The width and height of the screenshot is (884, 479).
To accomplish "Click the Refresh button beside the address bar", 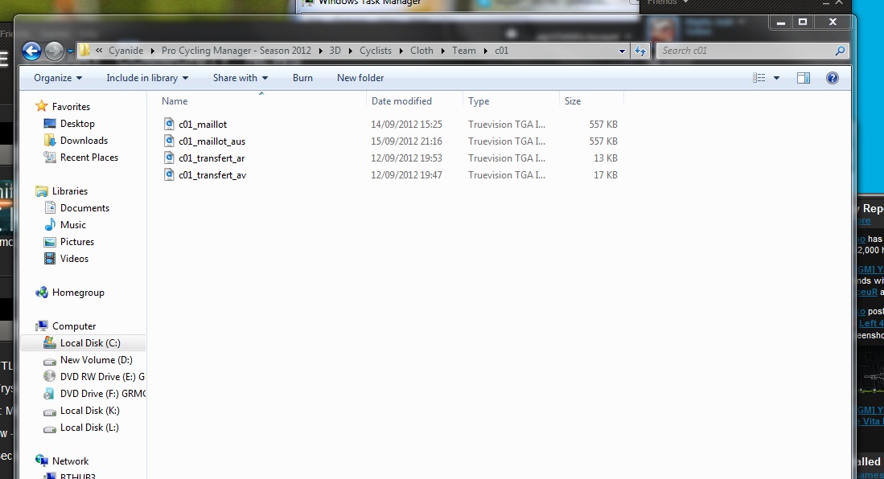I will coord(640,51).
